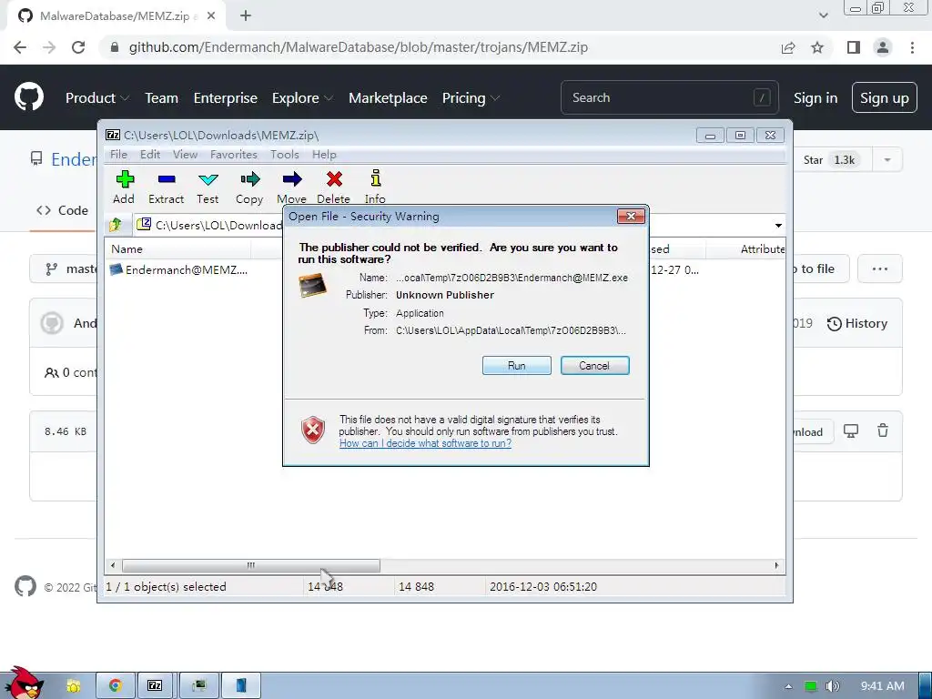This screenshot has width=932, height=699.
Task: Click the Chrome tab search chevron
Action: coord(823,15)
